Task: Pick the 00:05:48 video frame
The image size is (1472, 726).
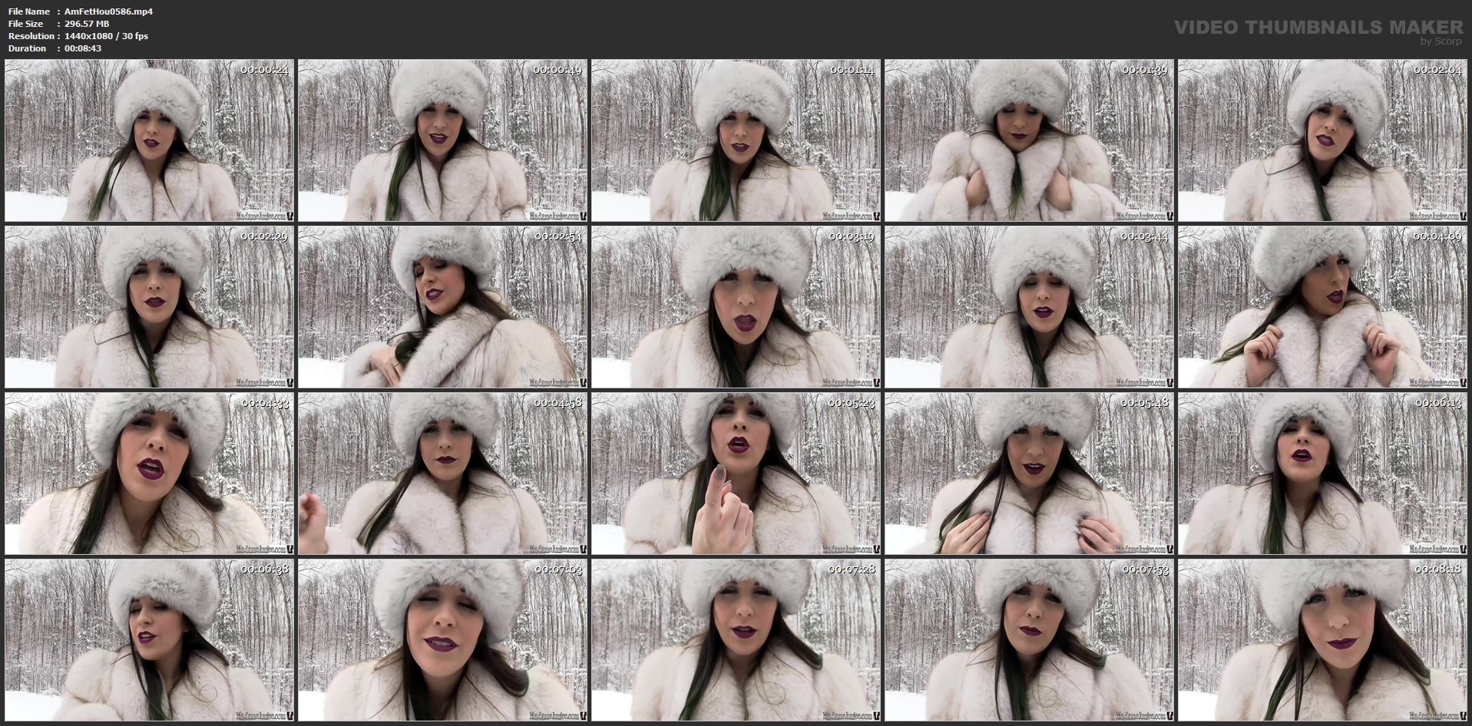Action: (x=1029, y=474)
